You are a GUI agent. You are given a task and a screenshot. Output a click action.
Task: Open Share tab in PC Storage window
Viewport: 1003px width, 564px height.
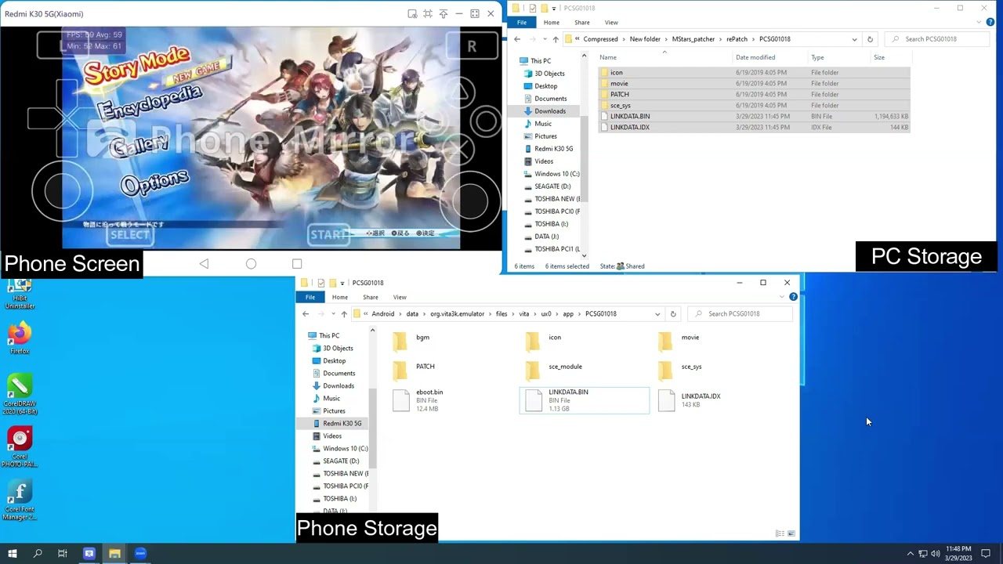(581, 23)
